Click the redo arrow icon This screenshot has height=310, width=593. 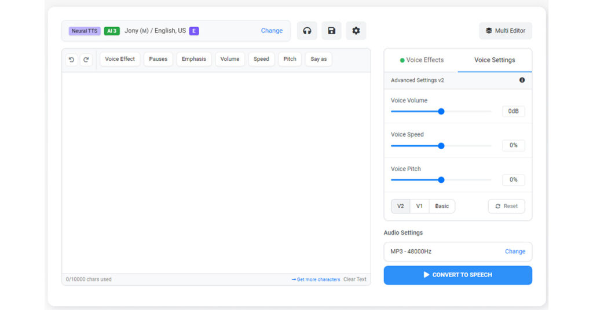tap(86, 60)
